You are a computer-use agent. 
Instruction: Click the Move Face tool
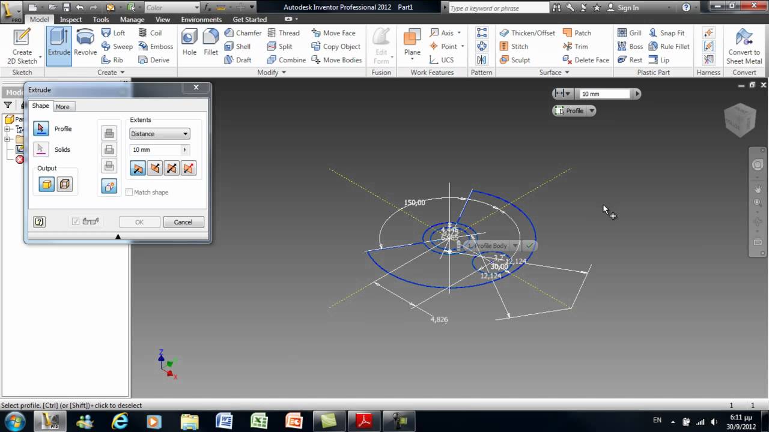(333, 33)
